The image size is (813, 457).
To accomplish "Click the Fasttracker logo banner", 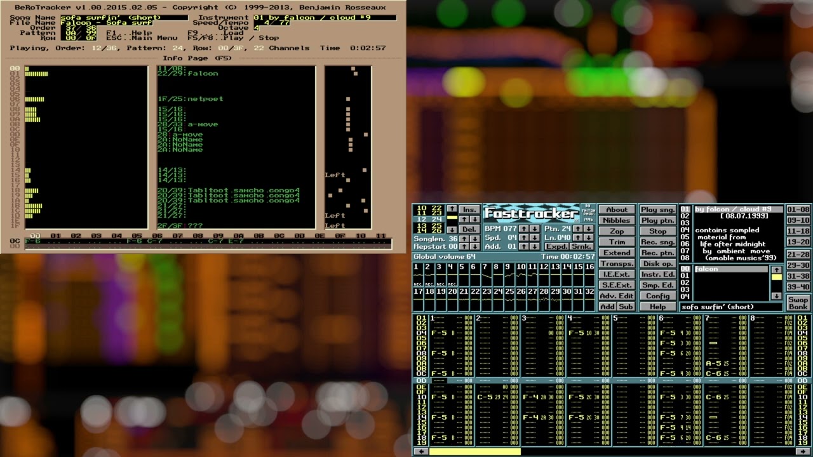I will pyautogui.click(x=532, y=213).
